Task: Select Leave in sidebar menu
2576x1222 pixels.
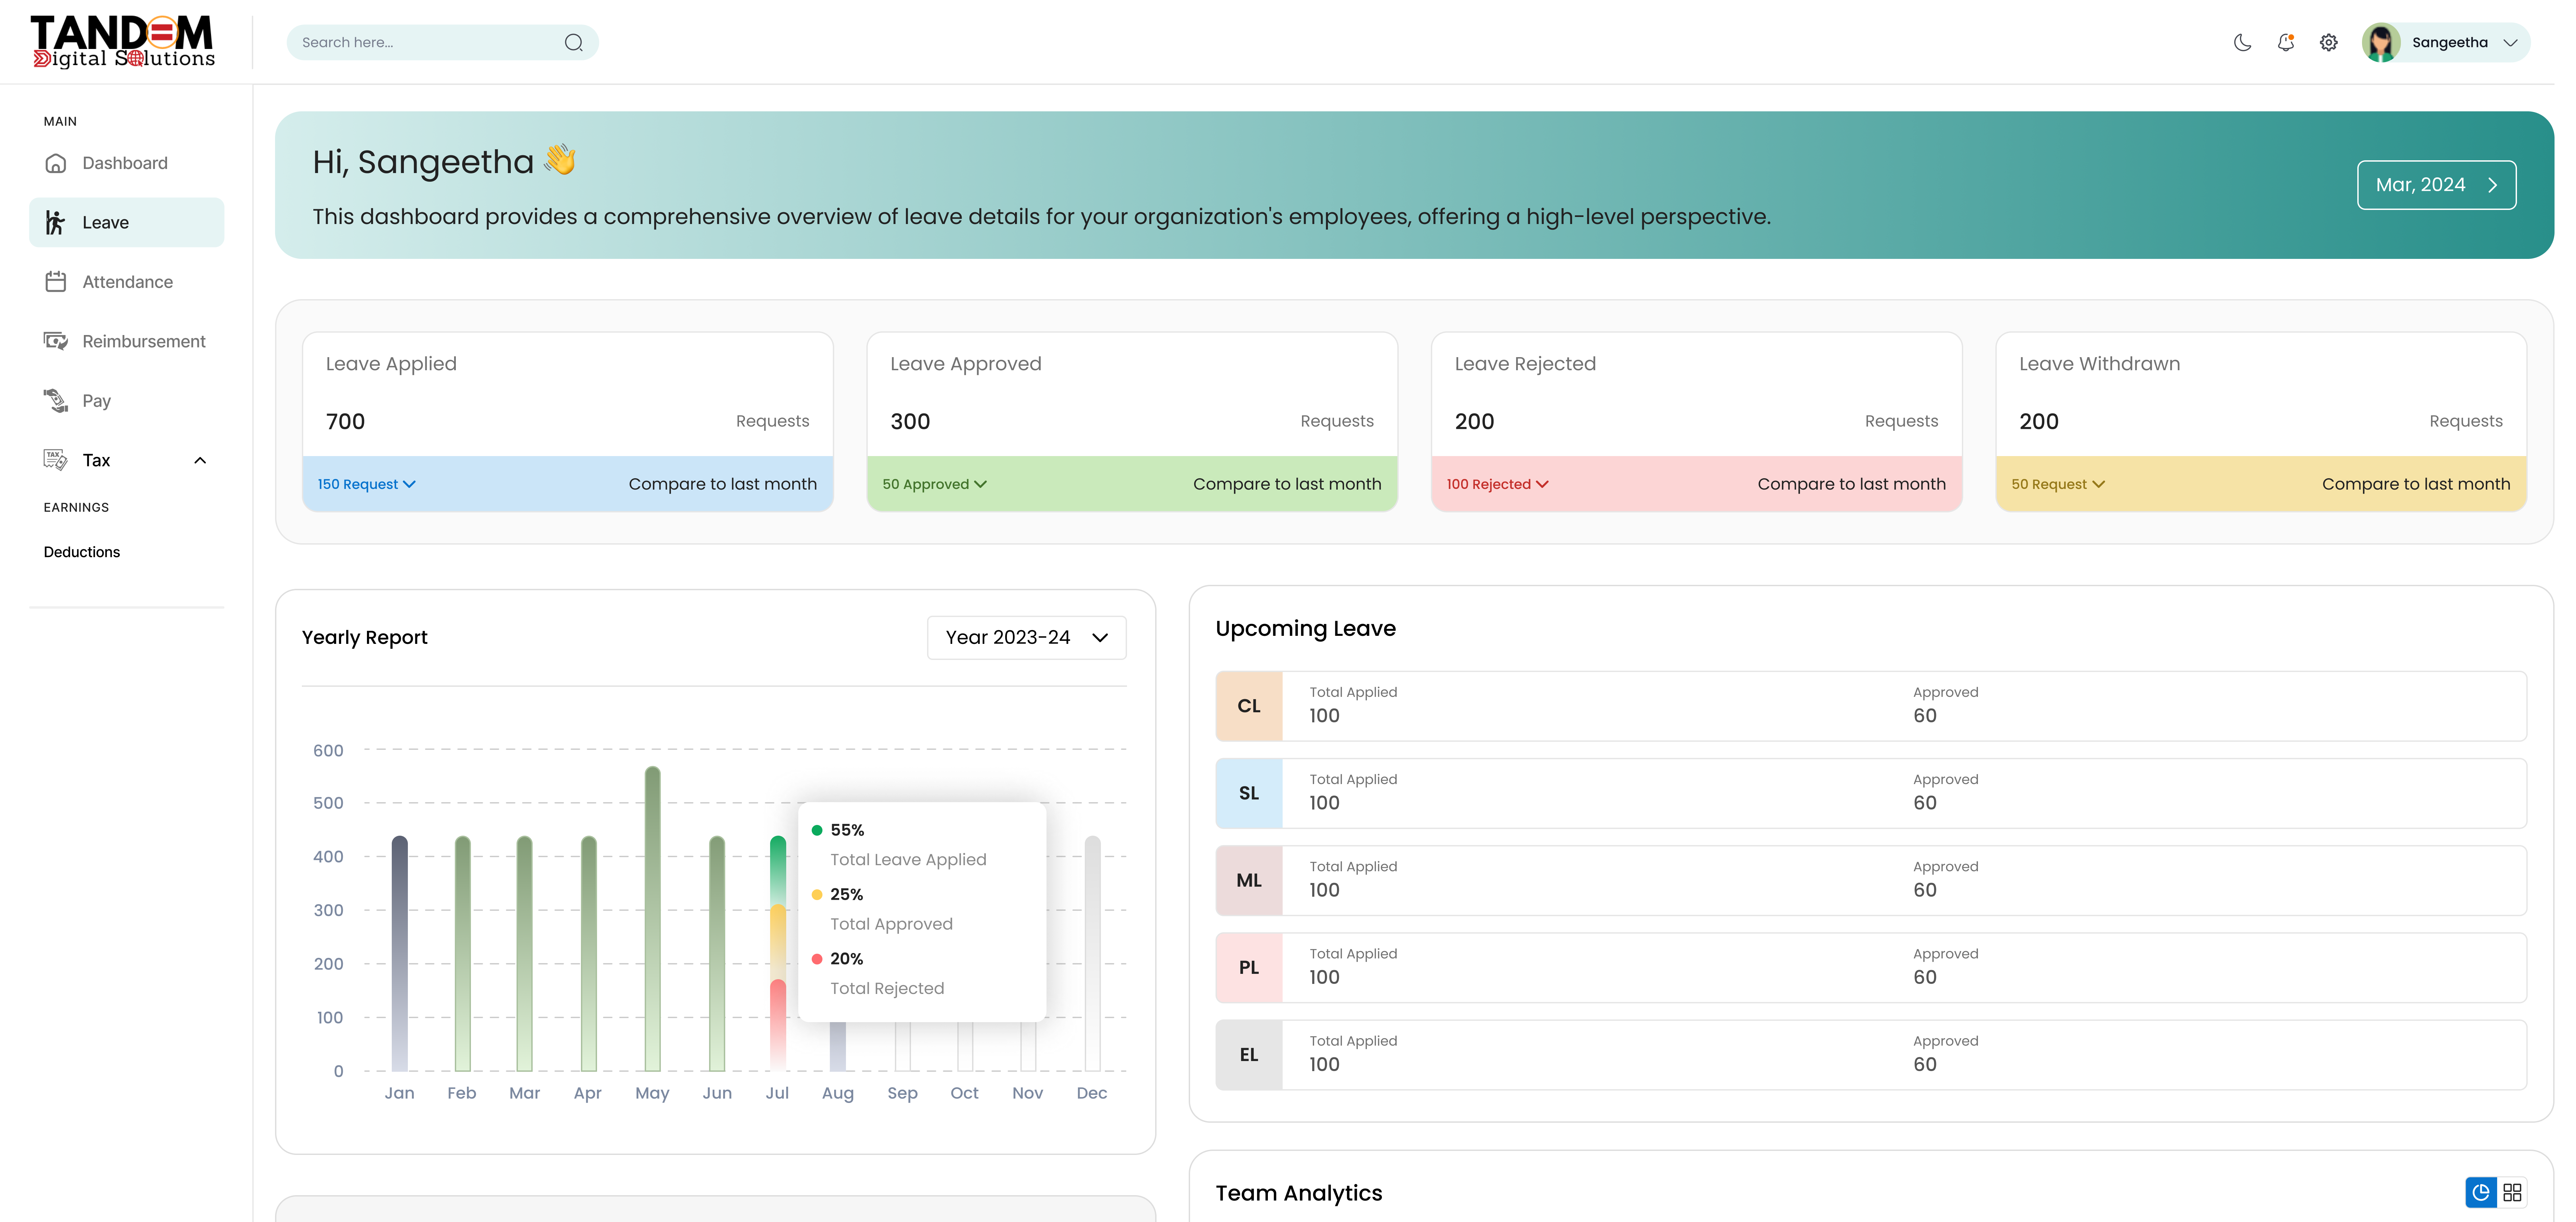Action: [x=126, y=222]
